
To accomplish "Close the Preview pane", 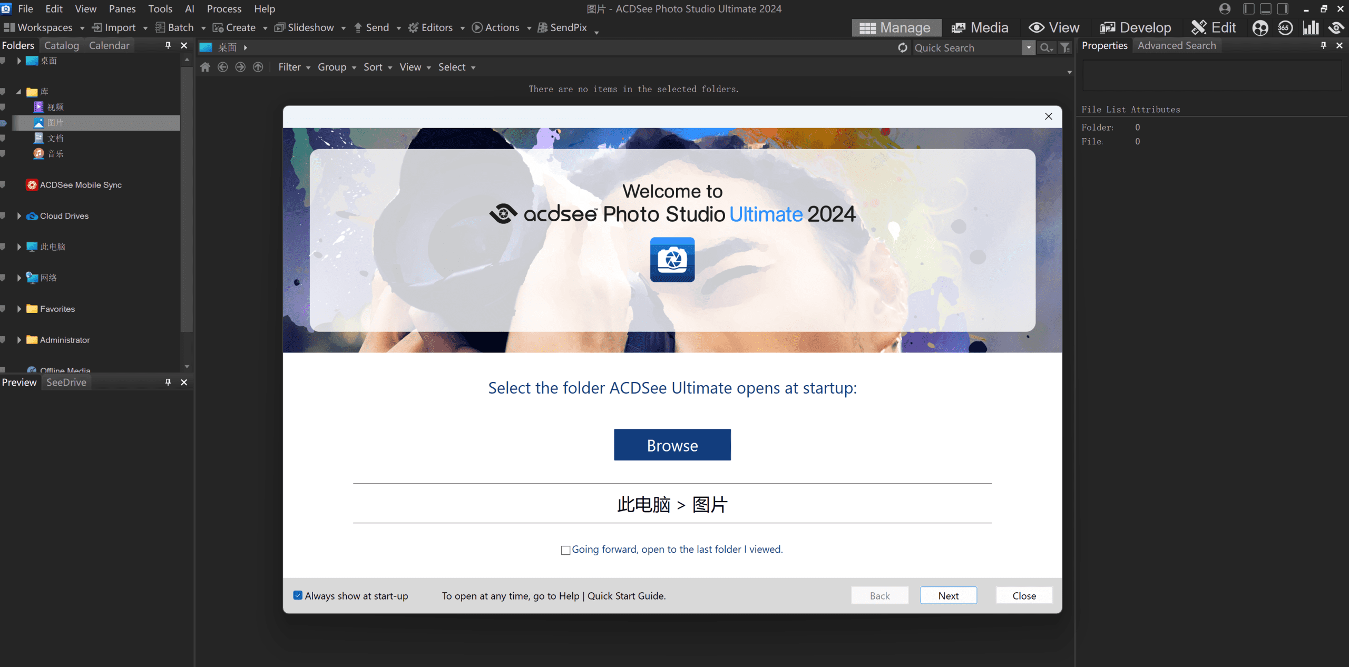I will tap(184, 382).
